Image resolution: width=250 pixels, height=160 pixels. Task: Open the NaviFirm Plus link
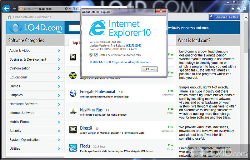(91, 110)
